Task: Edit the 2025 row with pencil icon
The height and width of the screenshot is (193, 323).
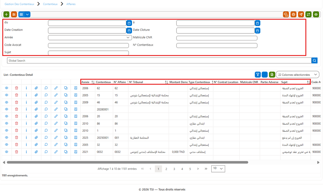Action: (x=56, y=138)
